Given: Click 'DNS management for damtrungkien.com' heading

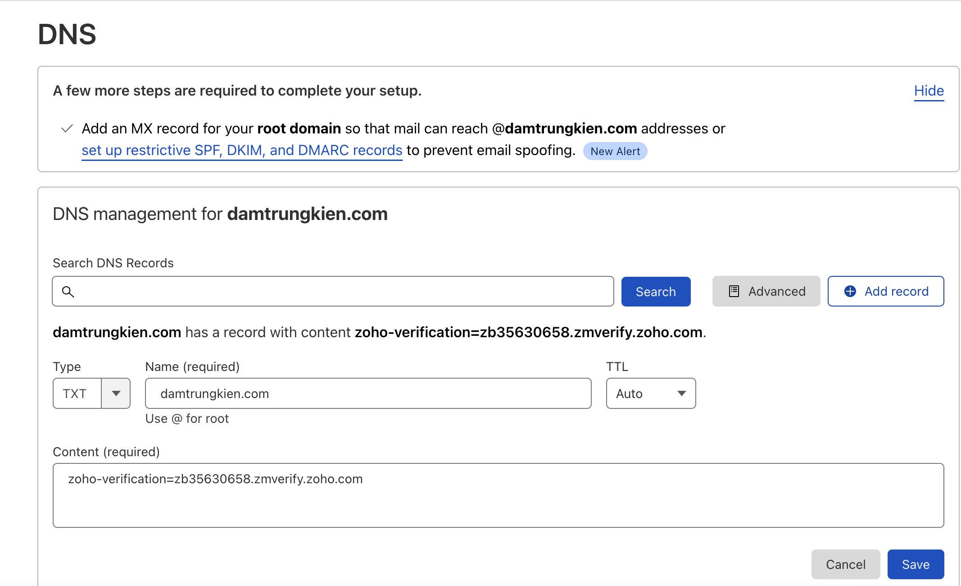Looking at the screenshot, I should point(220,214).
